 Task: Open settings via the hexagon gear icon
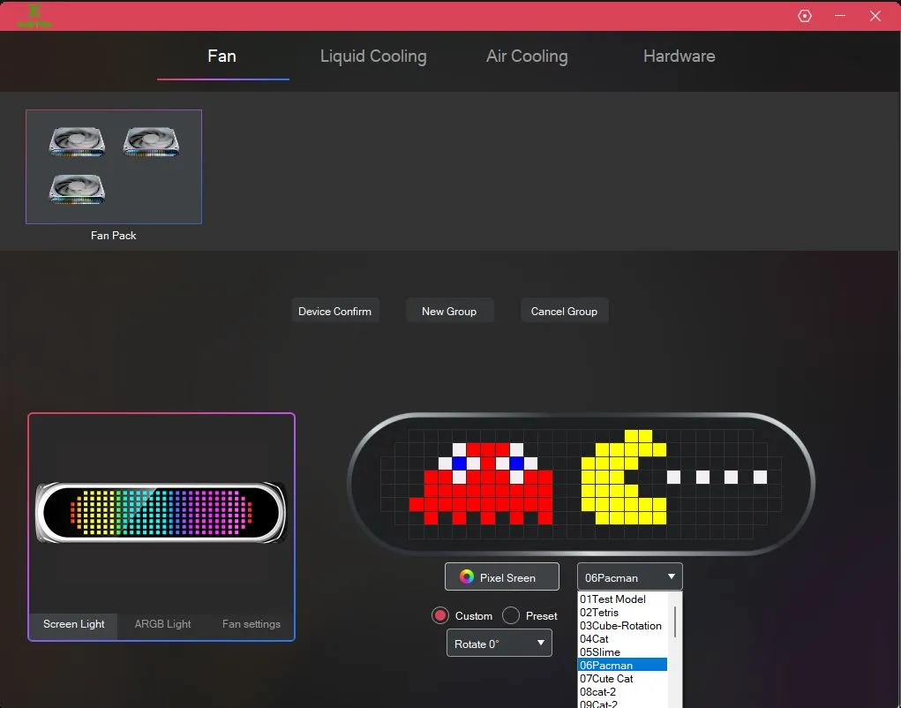805,16
